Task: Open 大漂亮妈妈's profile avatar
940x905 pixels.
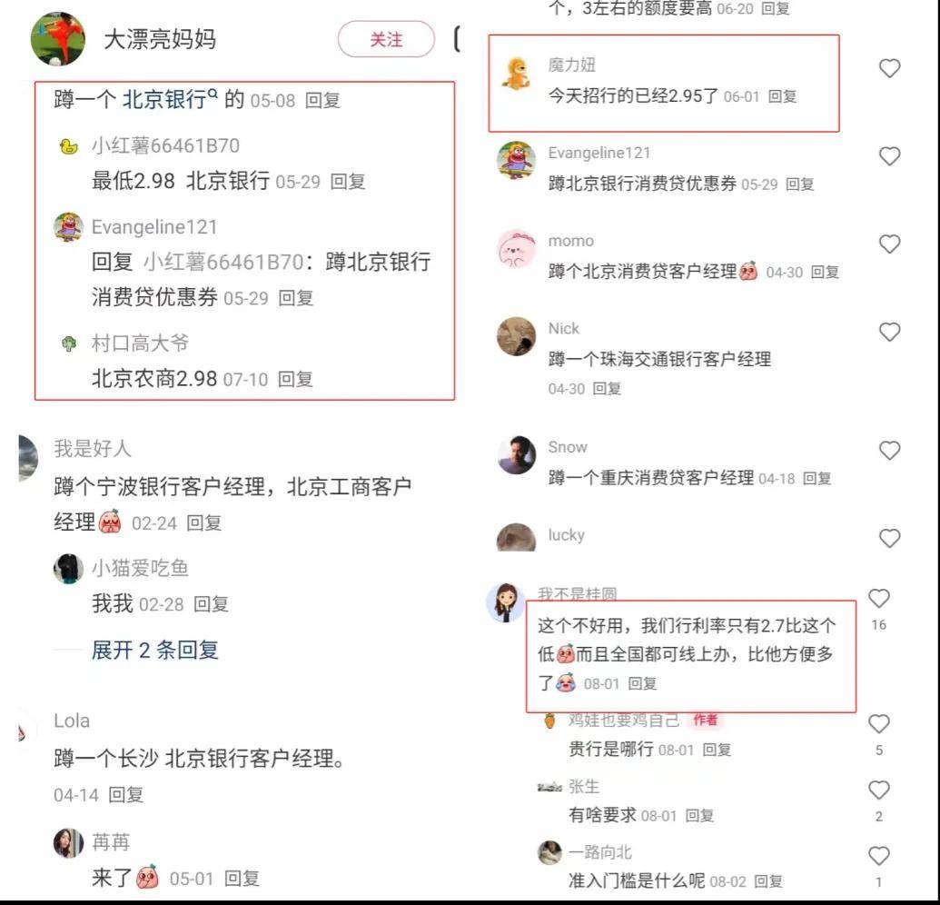Action: (57, 39)
